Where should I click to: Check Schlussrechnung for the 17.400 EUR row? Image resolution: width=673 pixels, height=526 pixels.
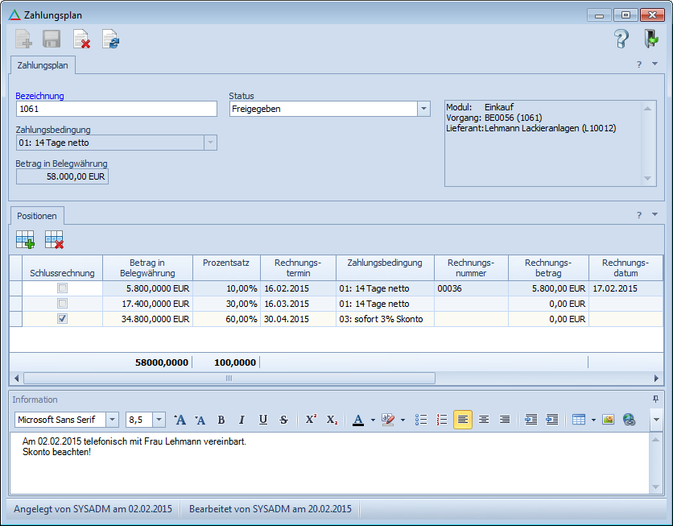point(63,304)
